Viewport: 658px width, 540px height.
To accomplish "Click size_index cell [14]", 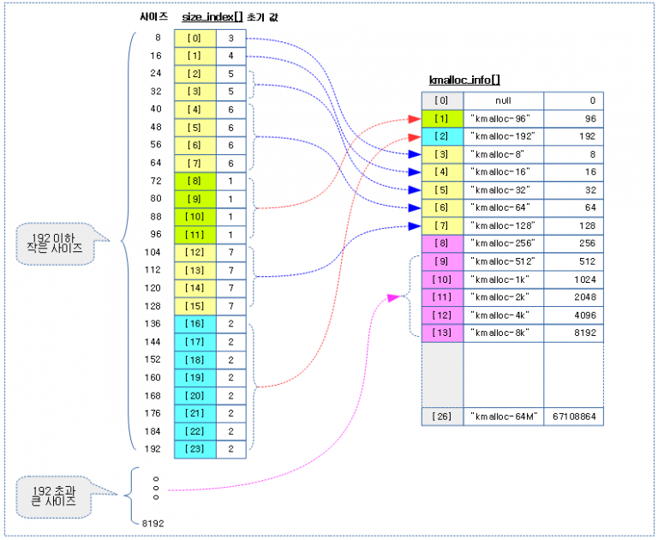I will (x=195, y=288).
